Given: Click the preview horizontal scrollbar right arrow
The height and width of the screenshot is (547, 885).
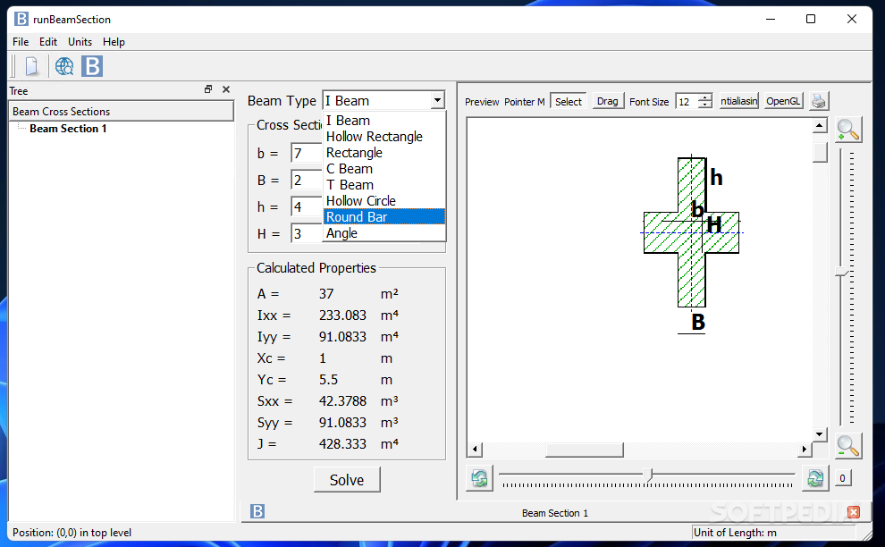Looking at the screenshot, I should point(805,450).
